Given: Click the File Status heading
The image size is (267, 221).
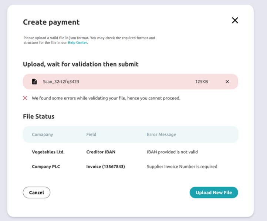Looking at the screenshot, I should (39, 116).
